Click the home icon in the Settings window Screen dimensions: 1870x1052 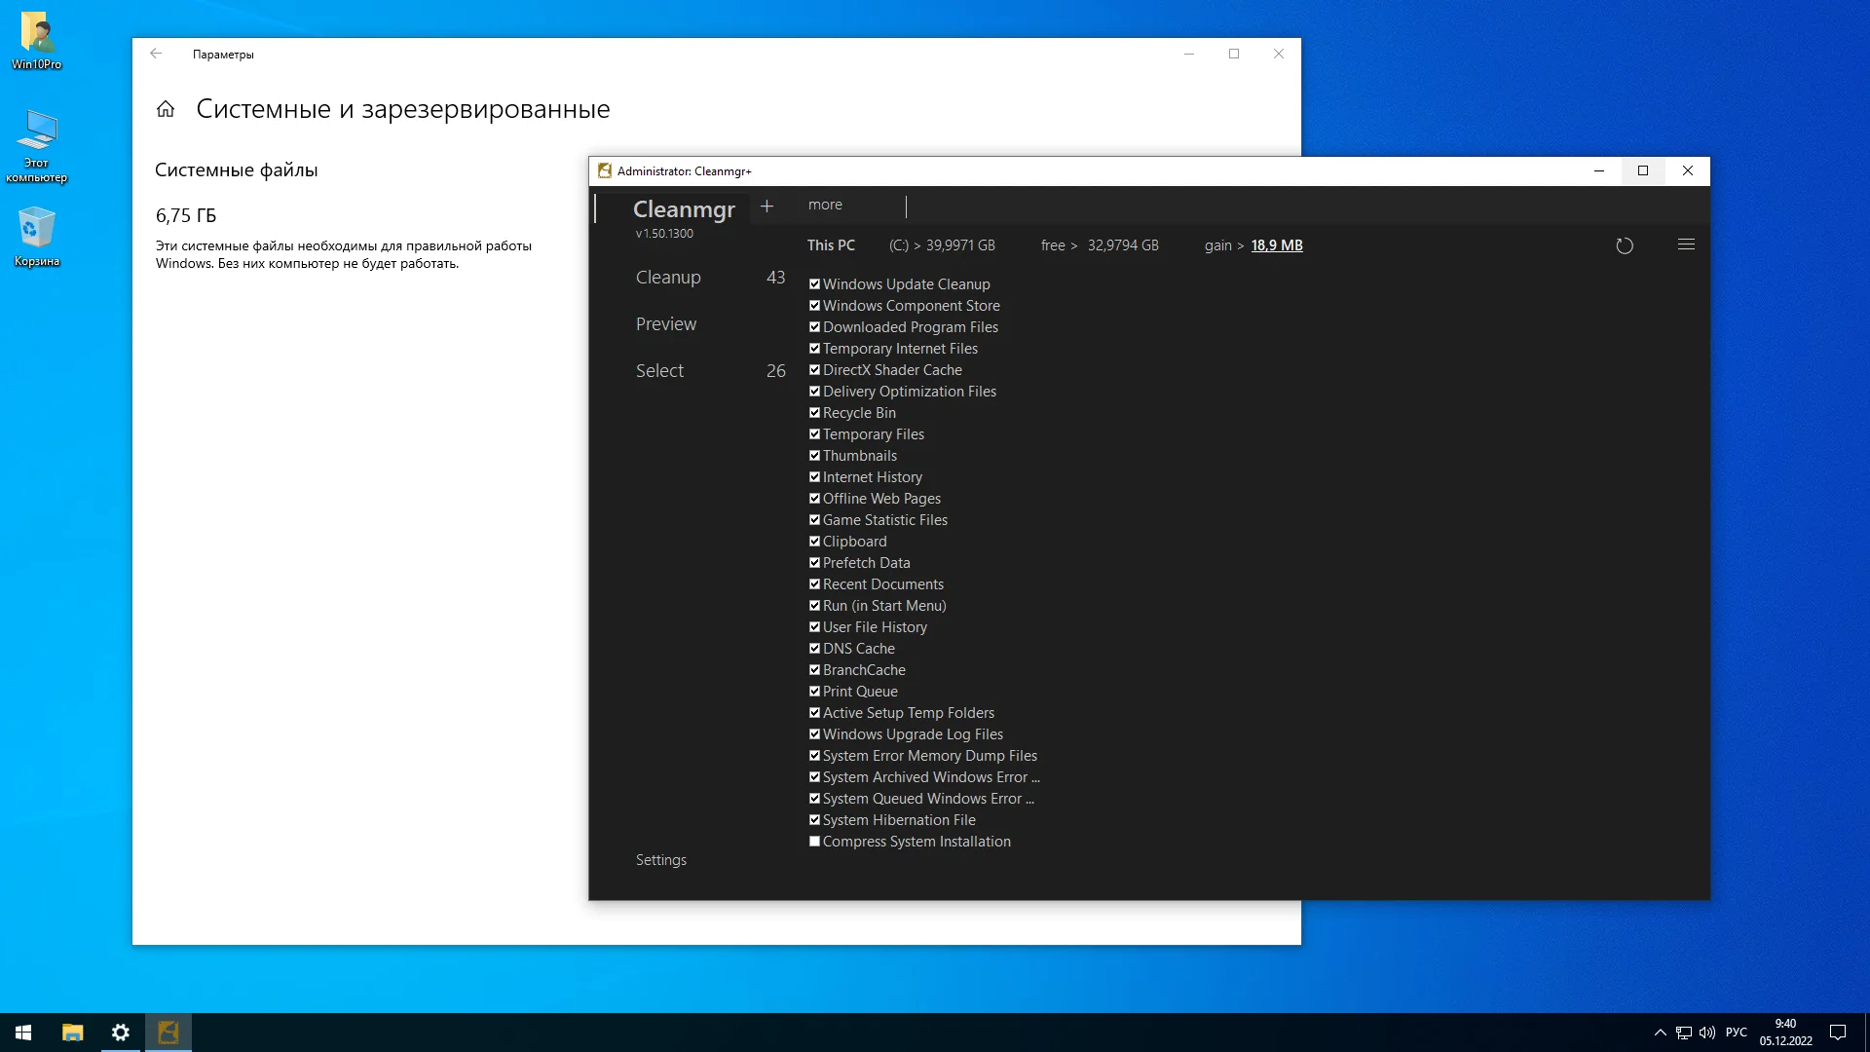(166, 109)
